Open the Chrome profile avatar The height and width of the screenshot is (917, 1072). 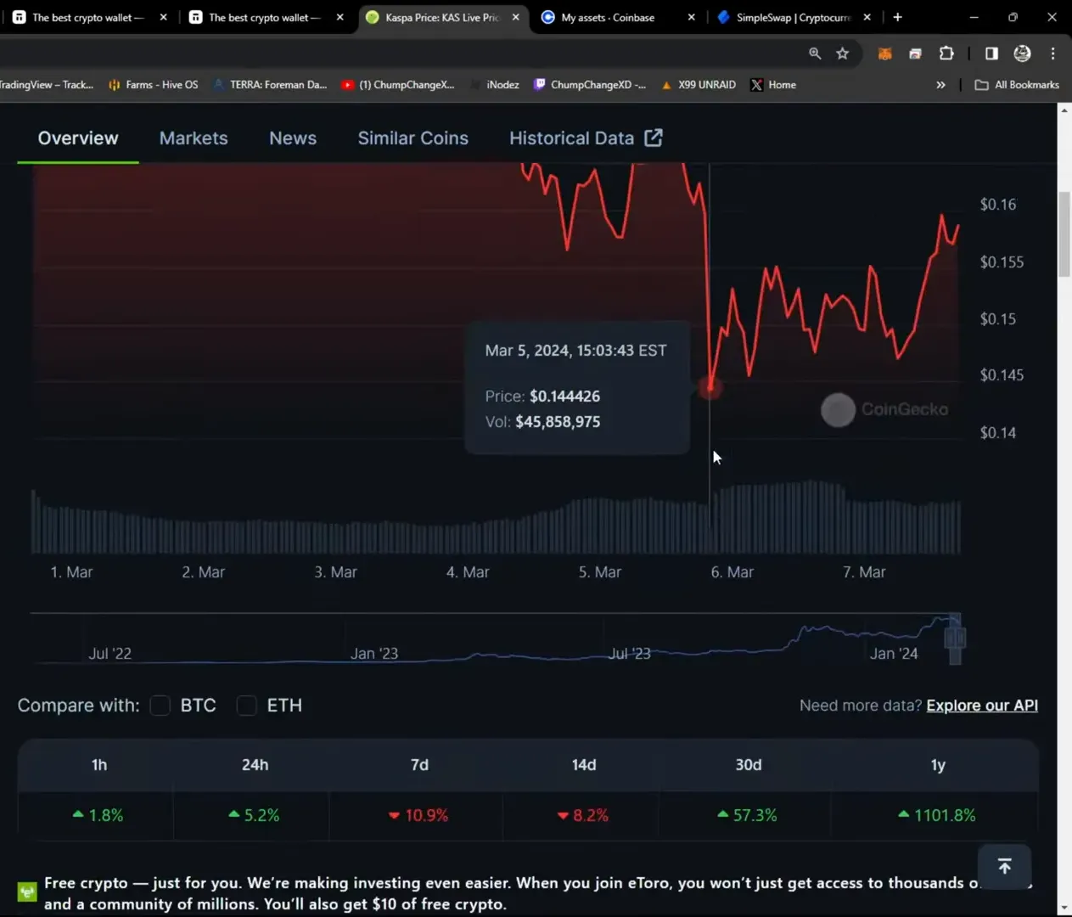click(x=1023, y=53)
